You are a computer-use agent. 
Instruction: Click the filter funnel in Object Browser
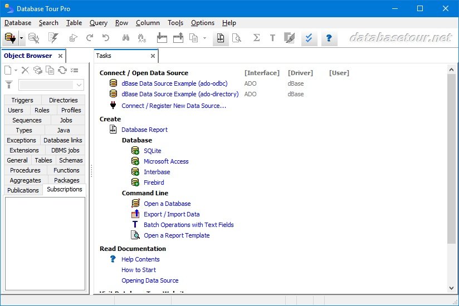coord(9,85)
